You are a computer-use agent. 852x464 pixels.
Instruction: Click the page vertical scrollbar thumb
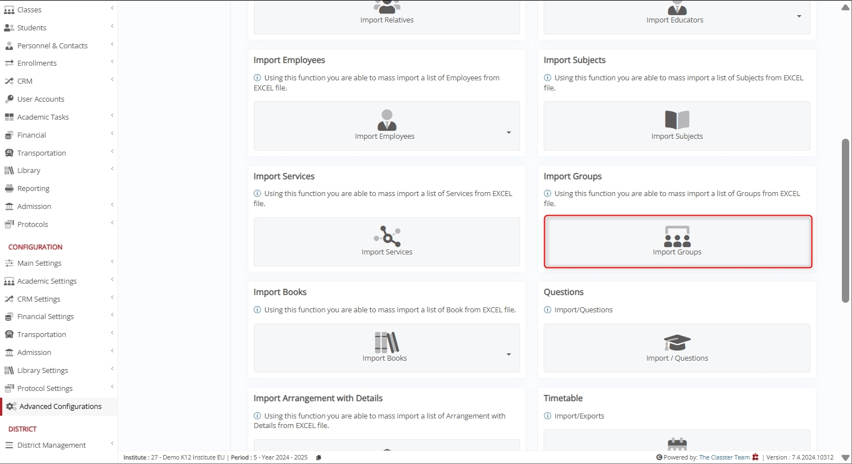click(845, 220)
